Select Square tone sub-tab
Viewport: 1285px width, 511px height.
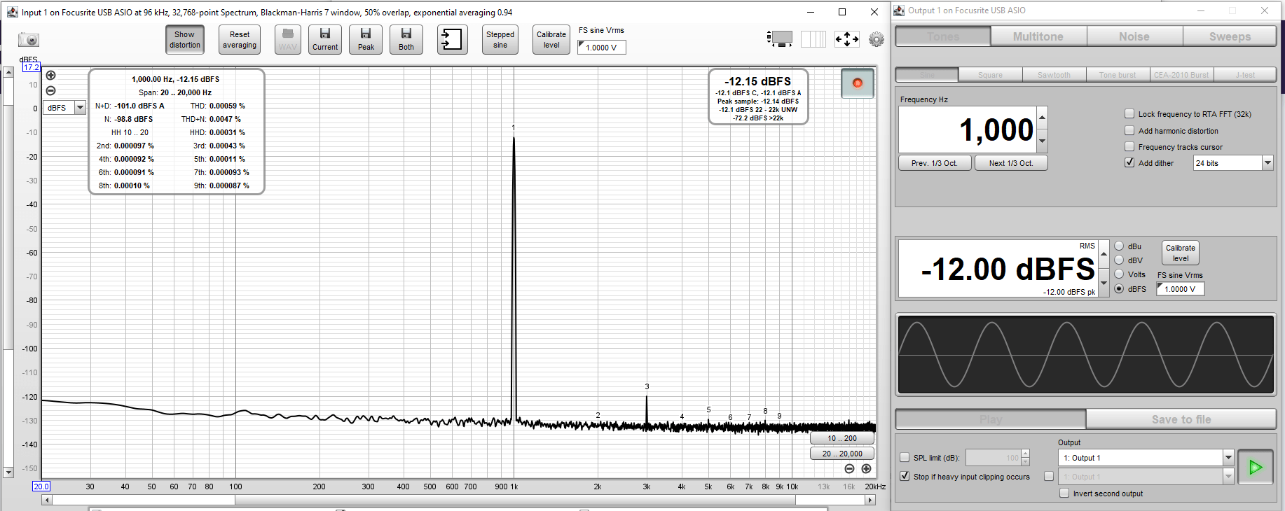coord(990,75)
